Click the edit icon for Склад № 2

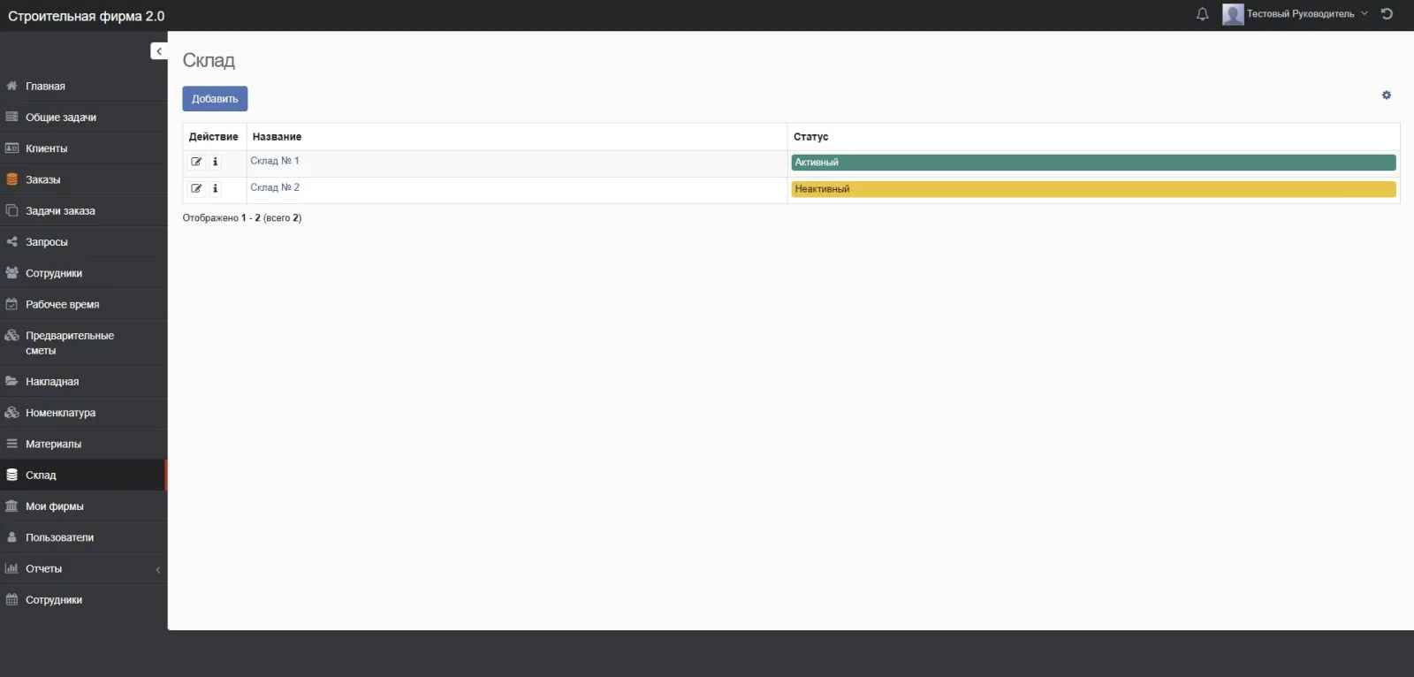coord(196,188)
